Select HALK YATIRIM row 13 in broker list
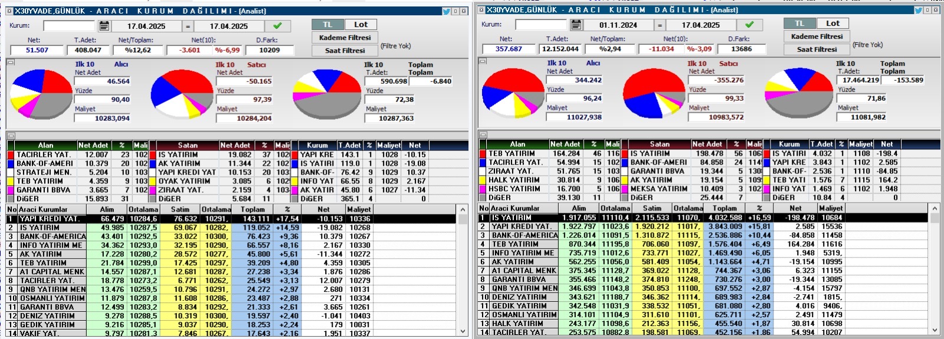Viewport: 944px width, 339px height. click(x=703, y=324)
